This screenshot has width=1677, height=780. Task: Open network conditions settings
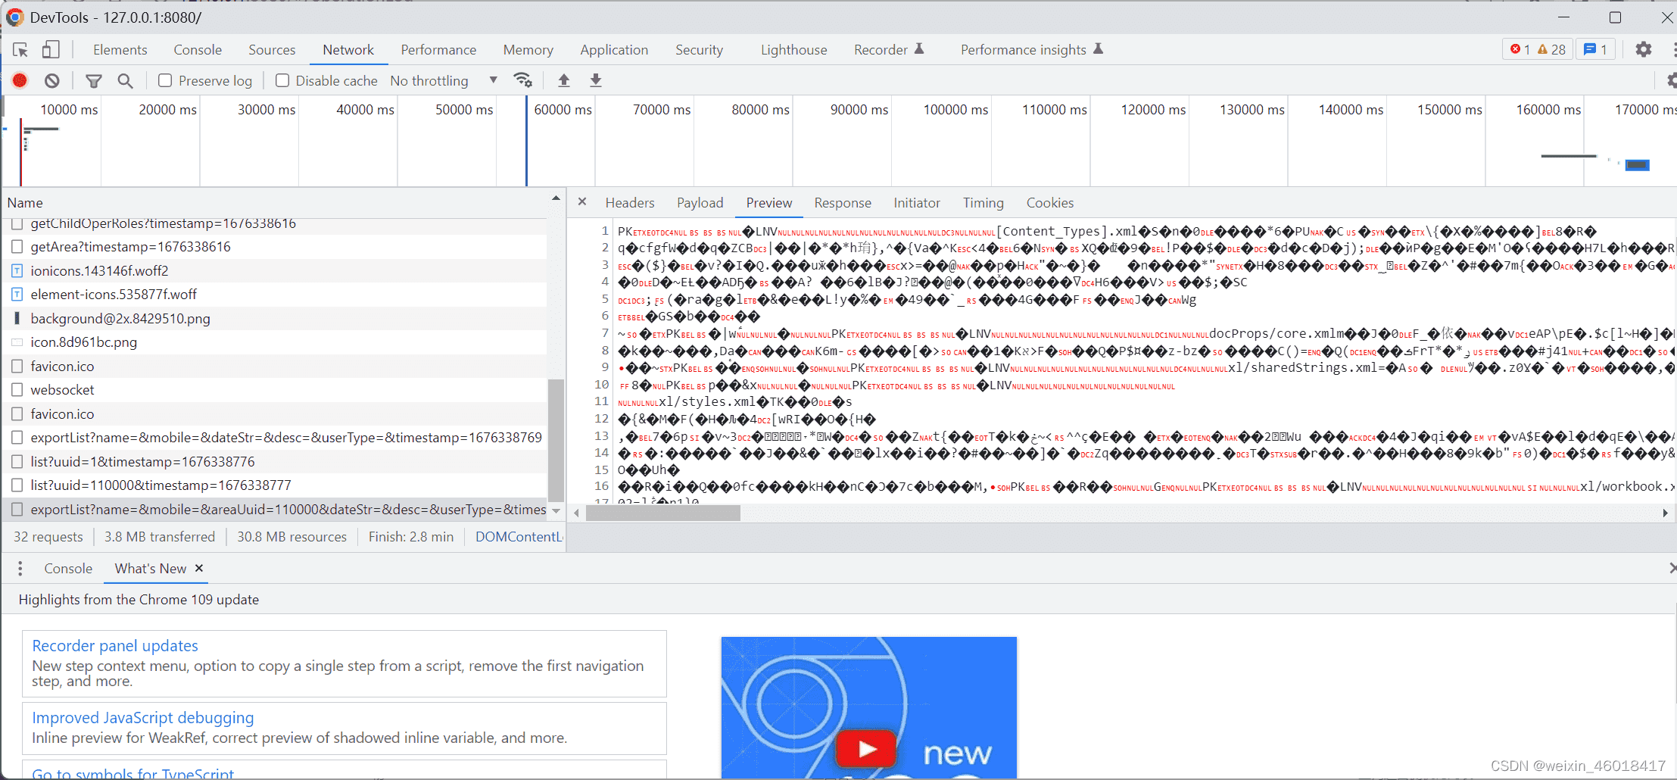pos(523,80)
